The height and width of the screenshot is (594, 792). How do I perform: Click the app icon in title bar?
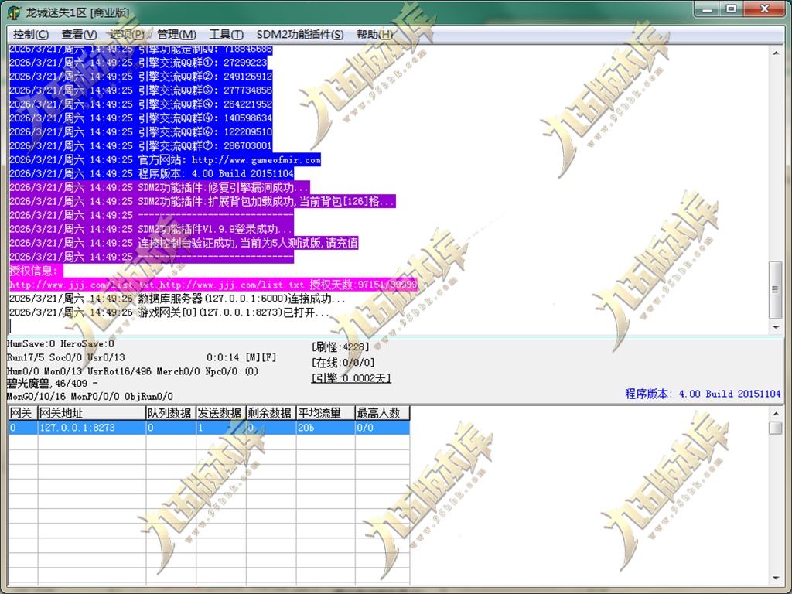point(14,12)
